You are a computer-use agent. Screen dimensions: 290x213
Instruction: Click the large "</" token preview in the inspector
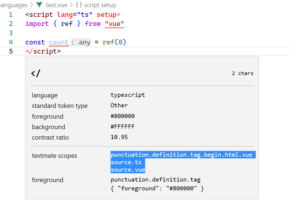tap(36, 73)
